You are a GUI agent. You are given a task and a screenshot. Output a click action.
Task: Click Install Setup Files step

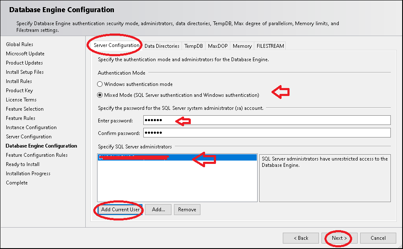[25, 72]
